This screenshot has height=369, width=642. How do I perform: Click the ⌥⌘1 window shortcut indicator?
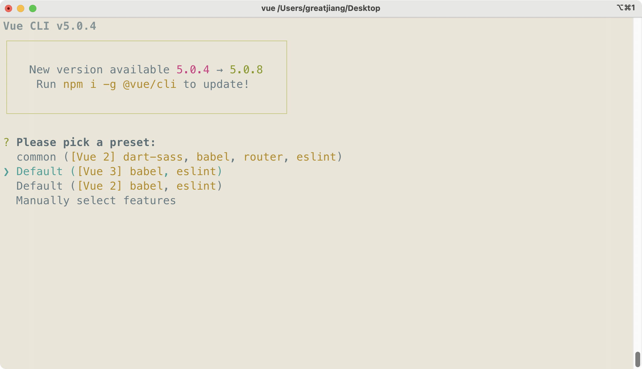tap(626, 8)
